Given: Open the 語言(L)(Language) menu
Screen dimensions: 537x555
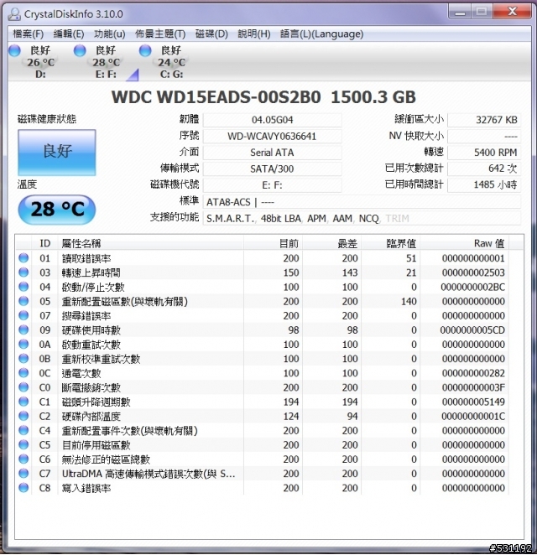Looking at the screenshot, I should pos(321,34).
